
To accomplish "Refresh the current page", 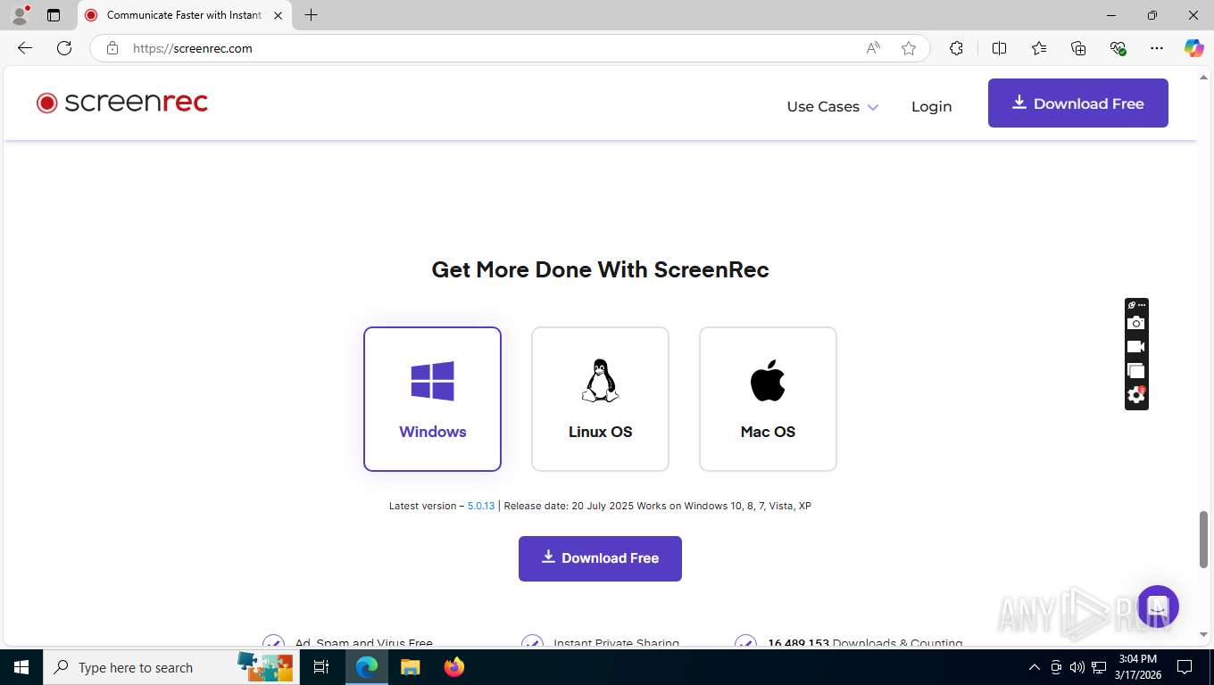I will point(64,48).
